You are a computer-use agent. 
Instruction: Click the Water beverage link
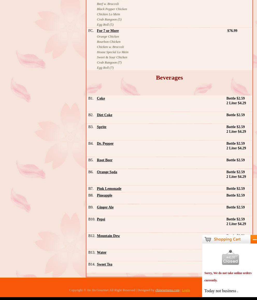coord(102,253)
